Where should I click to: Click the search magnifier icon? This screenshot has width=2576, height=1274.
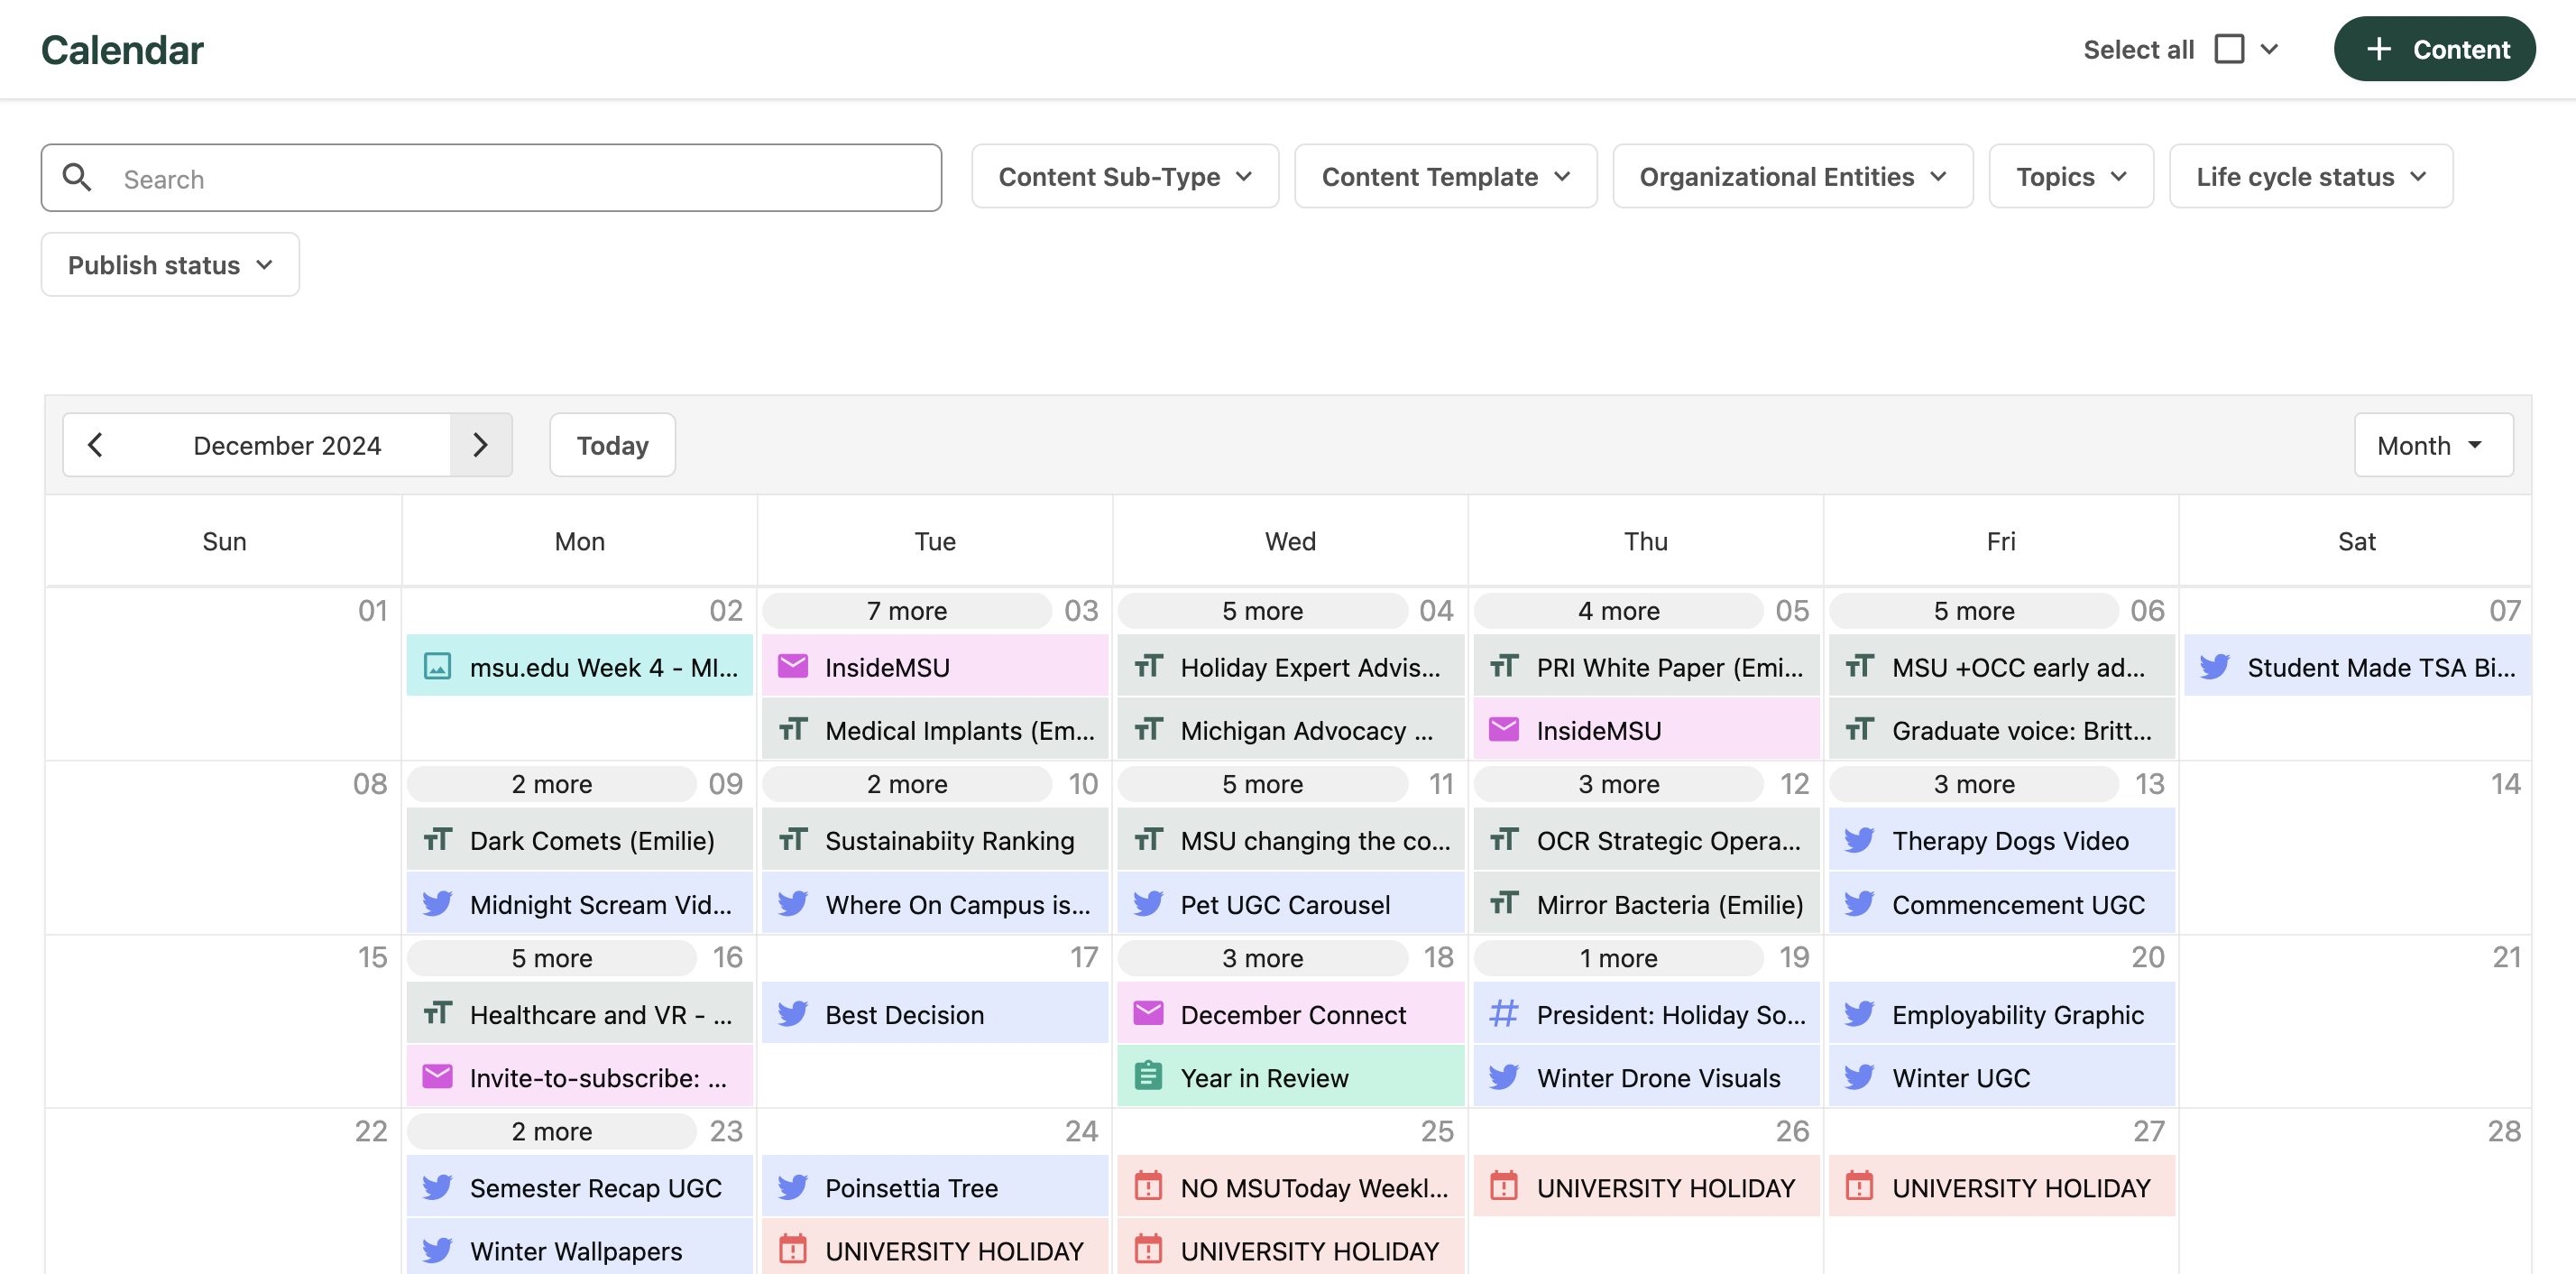click(x=77, y=177)
